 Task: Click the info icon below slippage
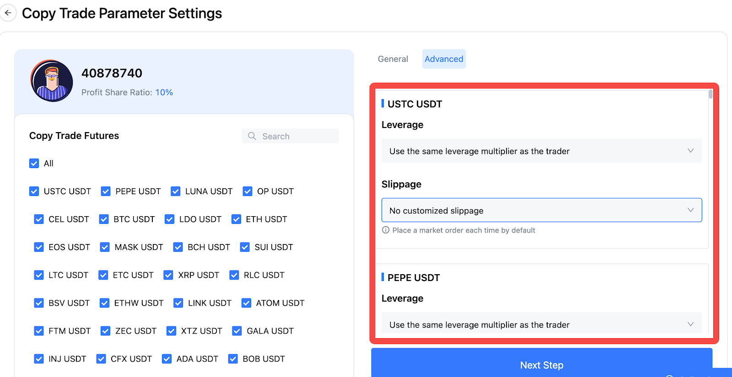point(386,230)
